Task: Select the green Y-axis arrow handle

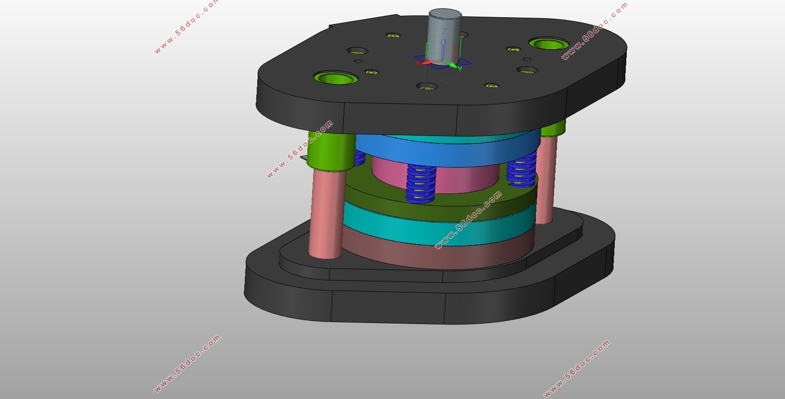Action: pyautogui.click(x=453, y=65)
